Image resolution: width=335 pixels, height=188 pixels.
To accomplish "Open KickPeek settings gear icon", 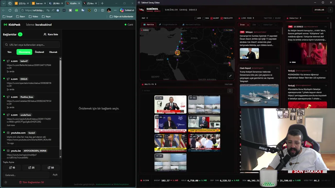I will [x=6, y=182].
